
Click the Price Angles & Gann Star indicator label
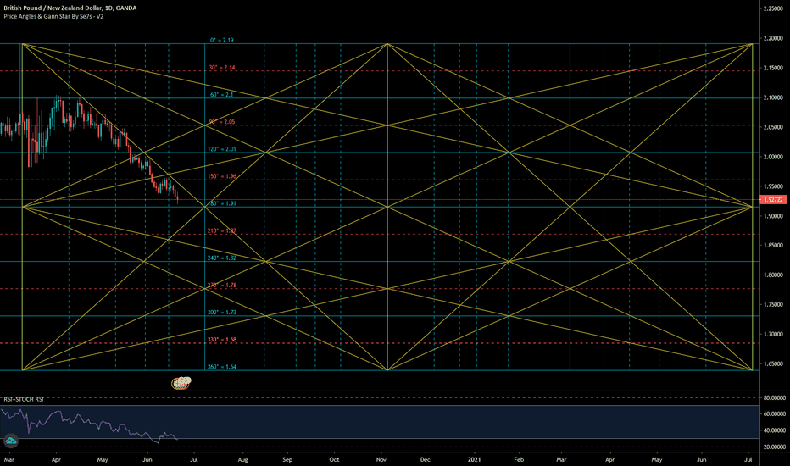pos(53,16)
